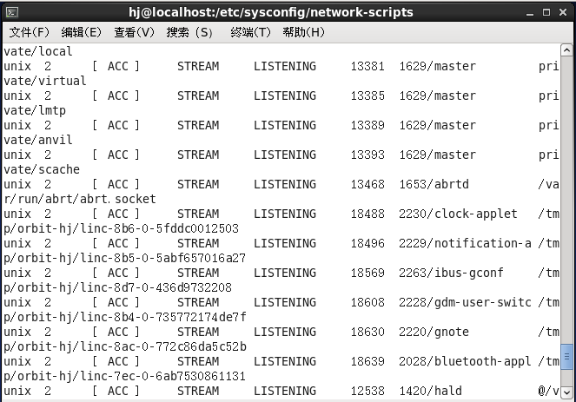Click the scrollbar track above the thumb
Image resolution: width=576 pixels, height=402 pixels.
point(566,200)
